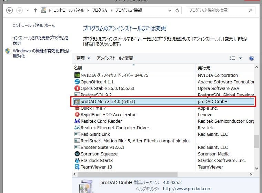Click the horizontal scrollbar right arrow
This screenshot has height=193, width=262.
pyautogui.click(x=251, y=174)
